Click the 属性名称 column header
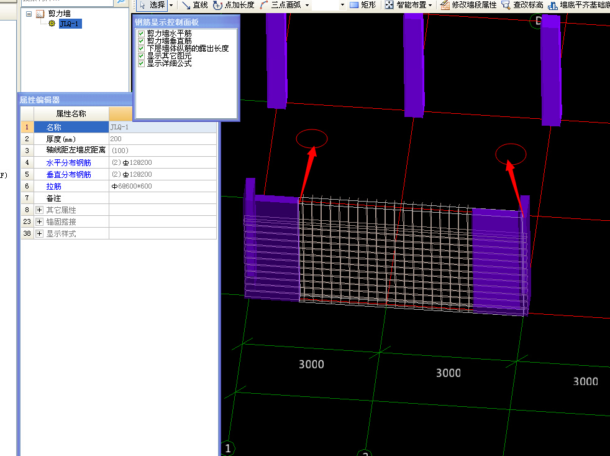Screen dimensions: 610x456 (x=71, y=114)
